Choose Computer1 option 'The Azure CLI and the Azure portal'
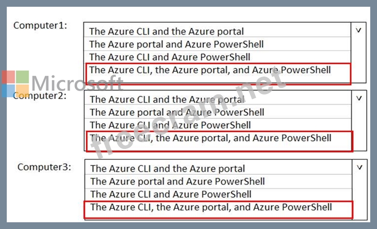377x229 pixels. click(x=166, y=32)
